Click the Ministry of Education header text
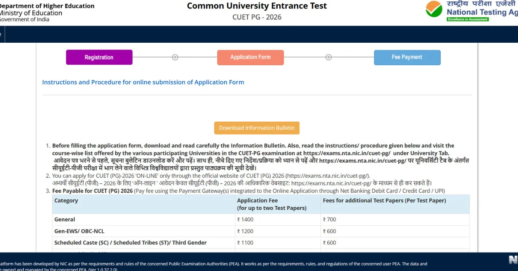This screenshot has width=518, height=271. (x=31, y=13)
